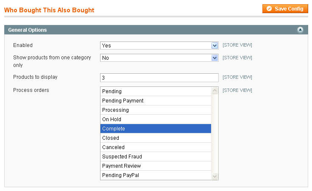Open the Show products from one category dropdown
This screenshot has width=312, height=191.
point(159,58)
